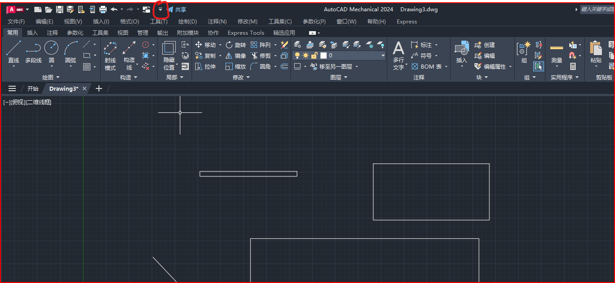Click the 组 group tool
Screen dimensions: 615x283
tap(524, 53)
